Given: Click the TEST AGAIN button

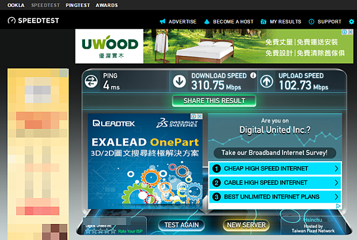Looking at the screenshot, I should click(181, 225).
